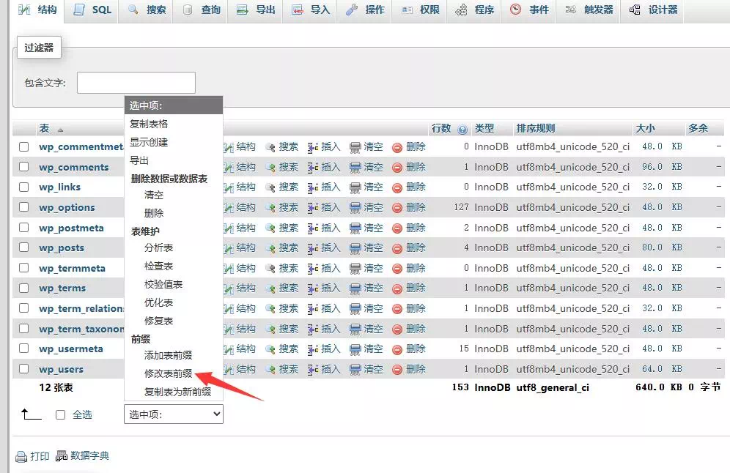Viewport: 730px width, 473px height.
Task: Click the 触发器 tab icon
Action: pos(570,10)
